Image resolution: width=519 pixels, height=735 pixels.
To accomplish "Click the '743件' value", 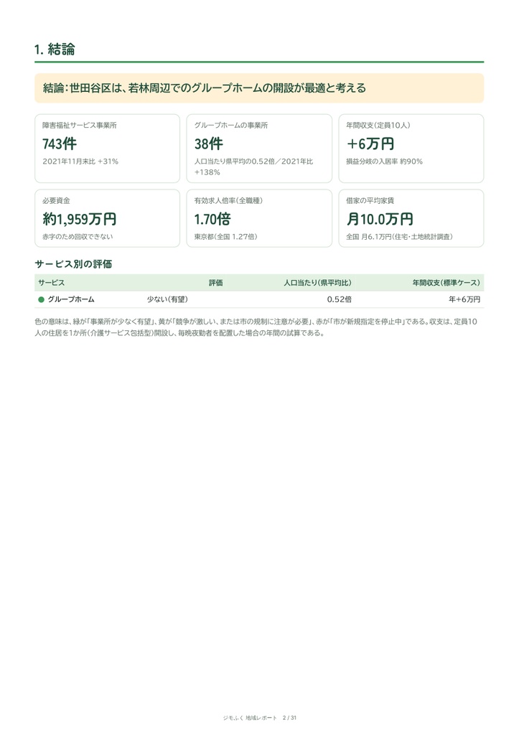I will pos(60,144).
